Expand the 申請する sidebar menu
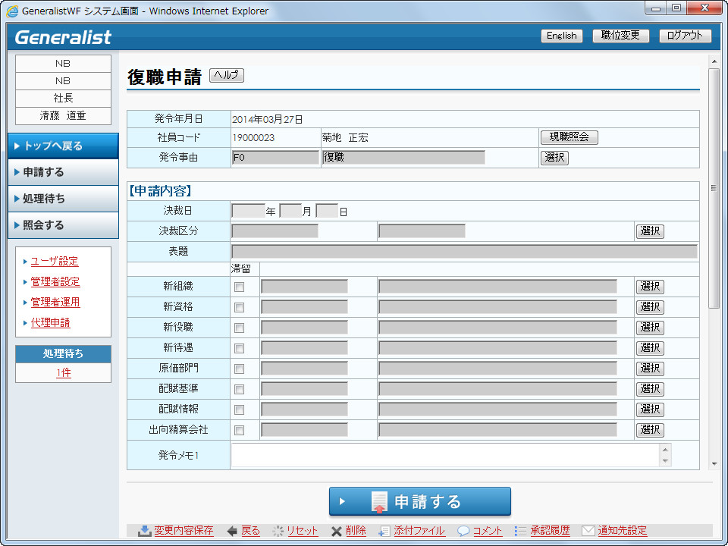Screen dimensions: 728x546 click(x=63, y=172)
